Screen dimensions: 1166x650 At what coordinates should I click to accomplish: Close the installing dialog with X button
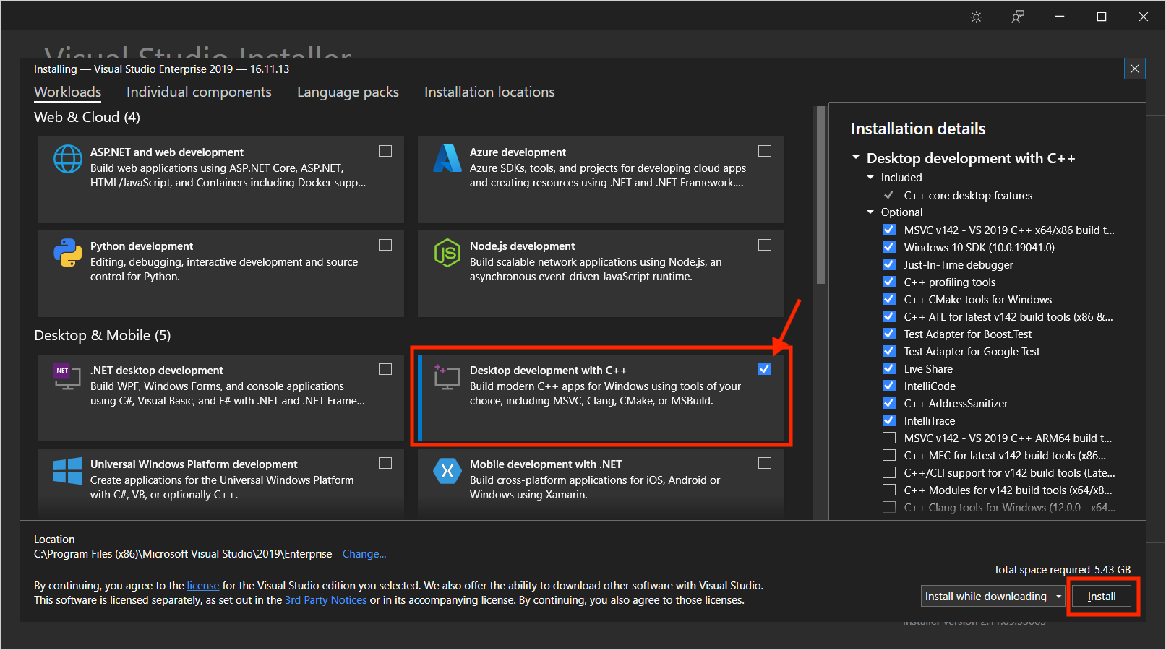pyautogui.click(x=1135, y=69)
